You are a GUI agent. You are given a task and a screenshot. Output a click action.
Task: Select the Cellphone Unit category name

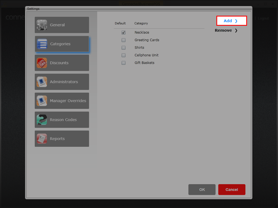(x=147, y=55)
